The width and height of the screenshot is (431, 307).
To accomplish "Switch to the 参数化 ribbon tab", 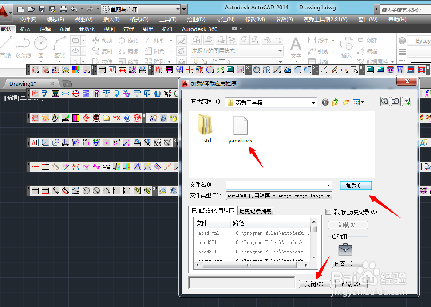I will tap(87, 29).
